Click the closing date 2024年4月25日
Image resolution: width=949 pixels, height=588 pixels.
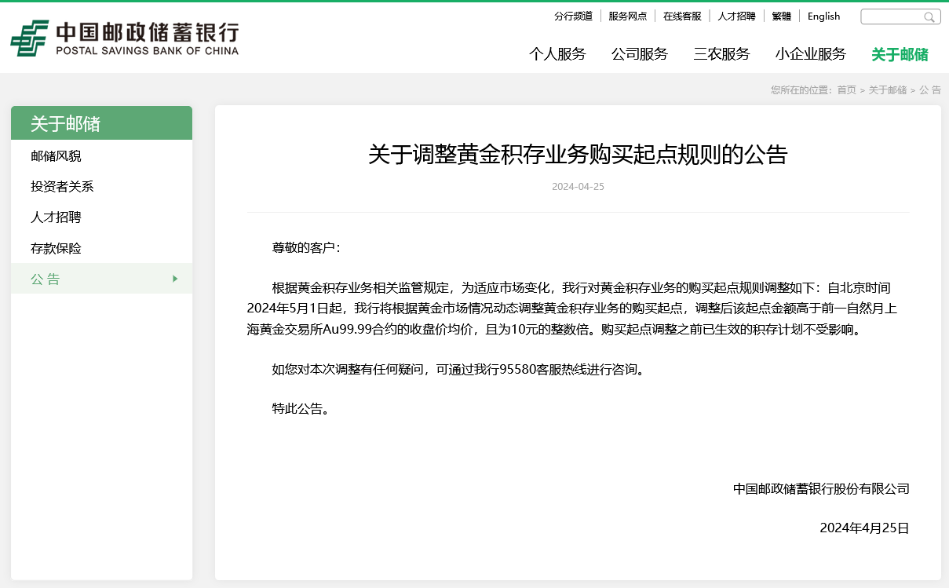click(x=864, y=528)
